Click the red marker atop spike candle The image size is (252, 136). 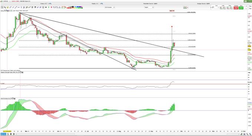tap(172, 27)
